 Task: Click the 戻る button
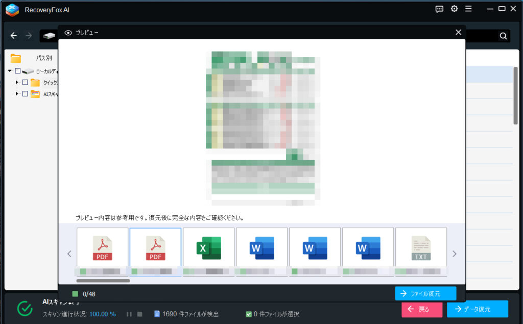coord(422,309)
